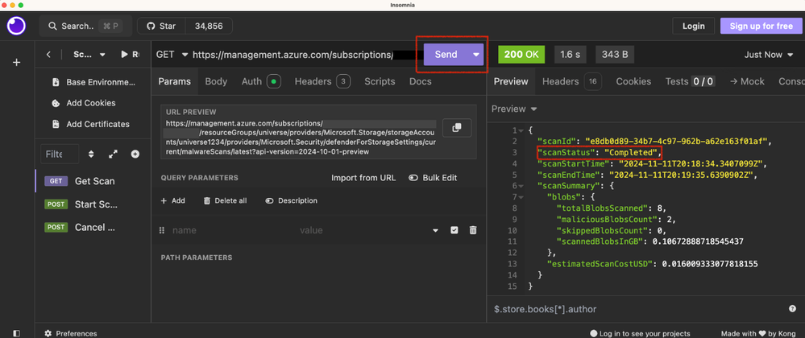
Task: Switch to the Params tab
Action: (175, 81)
